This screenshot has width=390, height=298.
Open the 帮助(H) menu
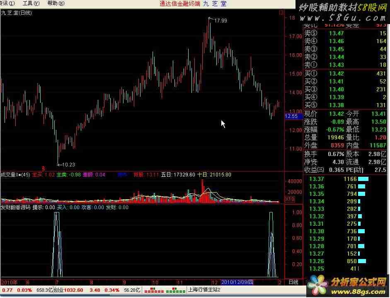pos(56,3)
